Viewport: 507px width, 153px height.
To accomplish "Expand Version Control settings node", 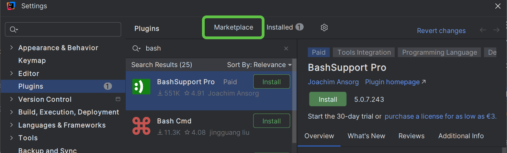I will point(12,99).
